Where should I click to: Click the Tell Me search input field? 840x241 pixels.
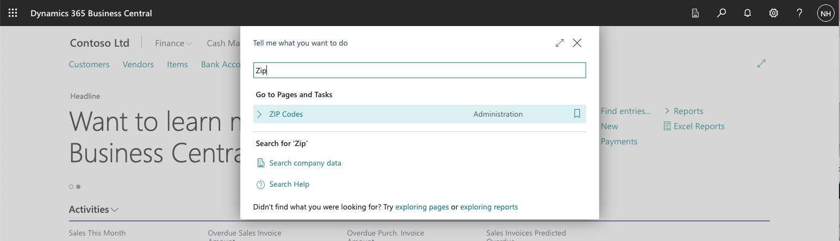pyautogui.click(x=419, y=70)
